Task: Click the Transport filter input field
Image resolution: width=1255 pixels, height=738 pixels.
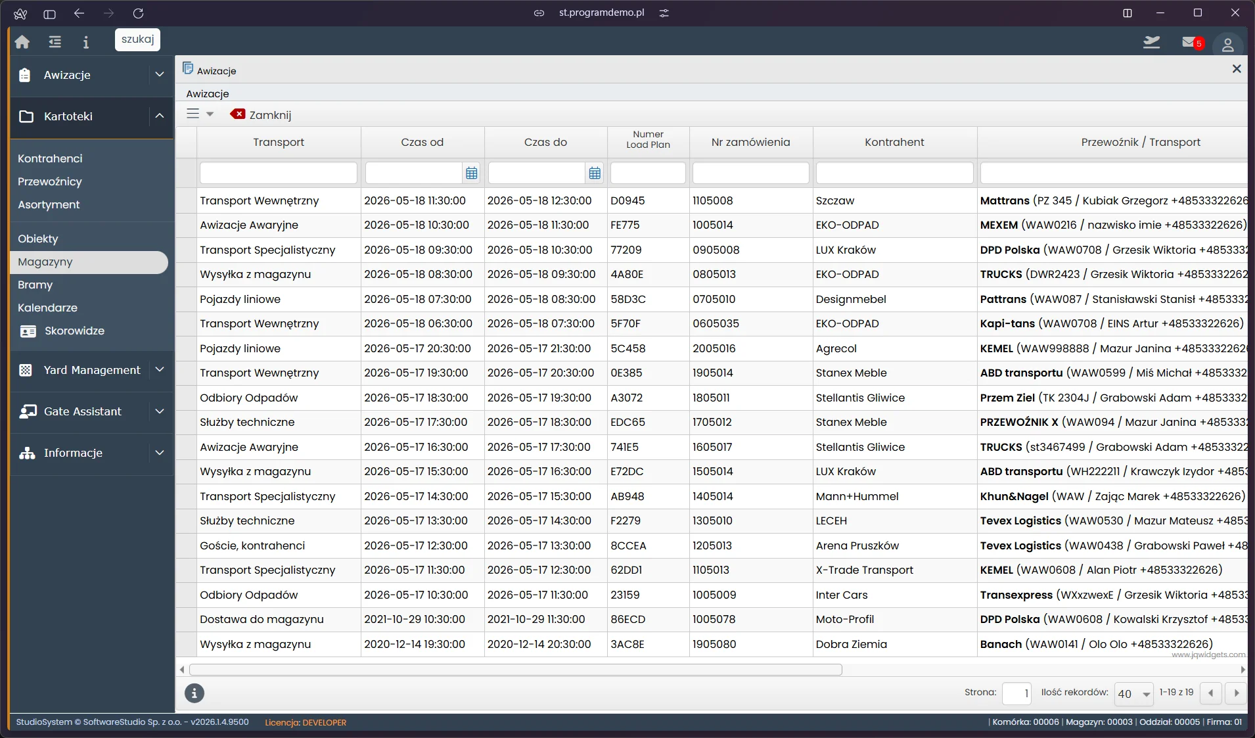Action: click(279, 173)
